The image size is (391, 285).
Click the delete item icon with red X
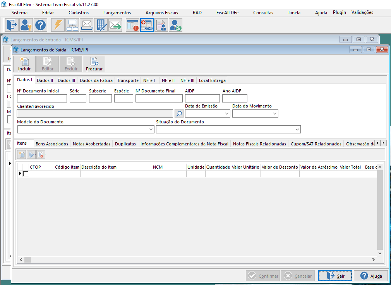pyautogui.click(x=41, y=155)
